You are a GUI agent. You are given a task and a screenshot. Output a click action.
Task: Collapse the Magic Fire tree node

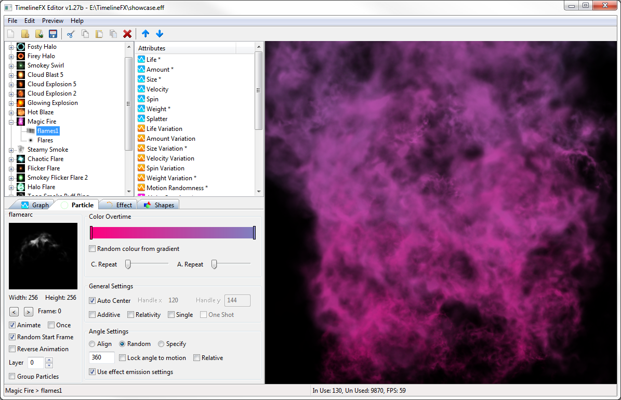pos(11,122)
